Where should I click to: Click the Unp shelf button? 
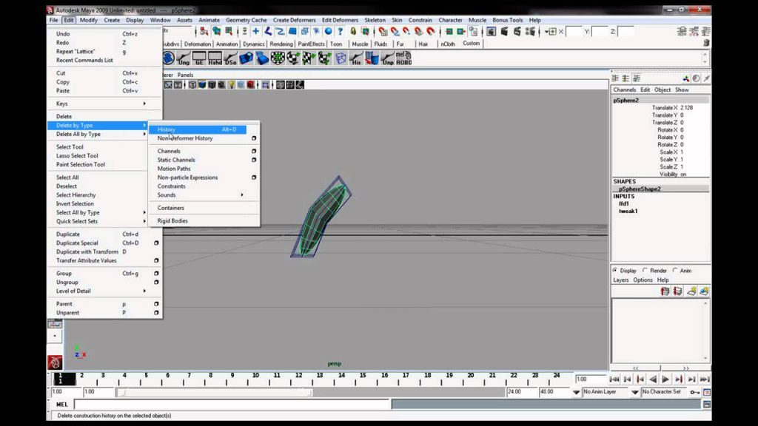click(388, 58)
